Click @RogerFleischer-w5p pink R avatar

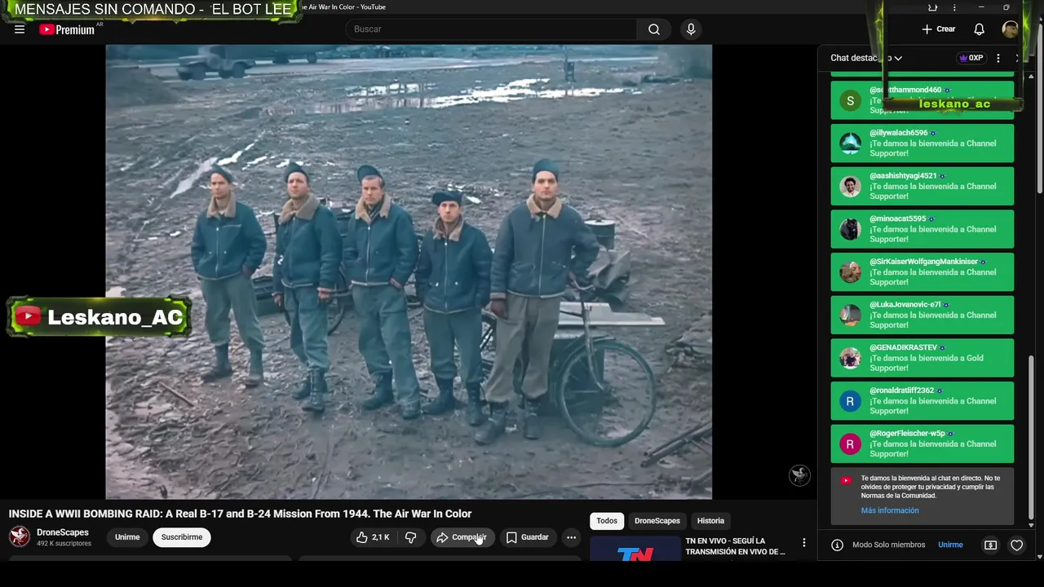click(x=850, y=444)
